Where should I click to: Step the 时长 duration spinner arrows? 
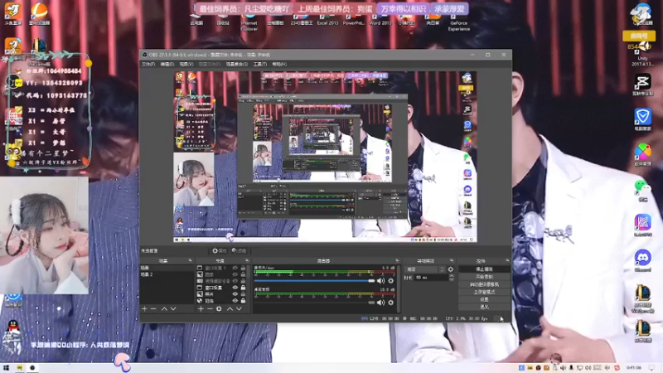(451, 278)
